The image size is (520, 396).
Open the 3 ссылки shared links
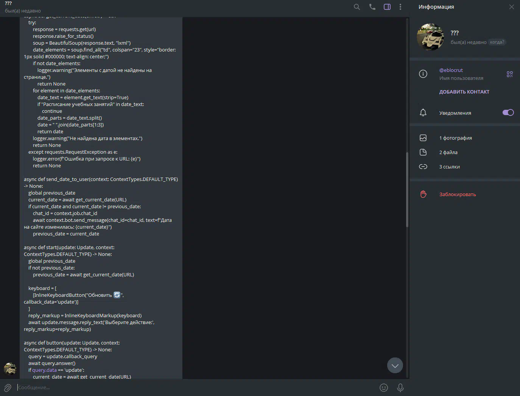[x=449, y=167]
